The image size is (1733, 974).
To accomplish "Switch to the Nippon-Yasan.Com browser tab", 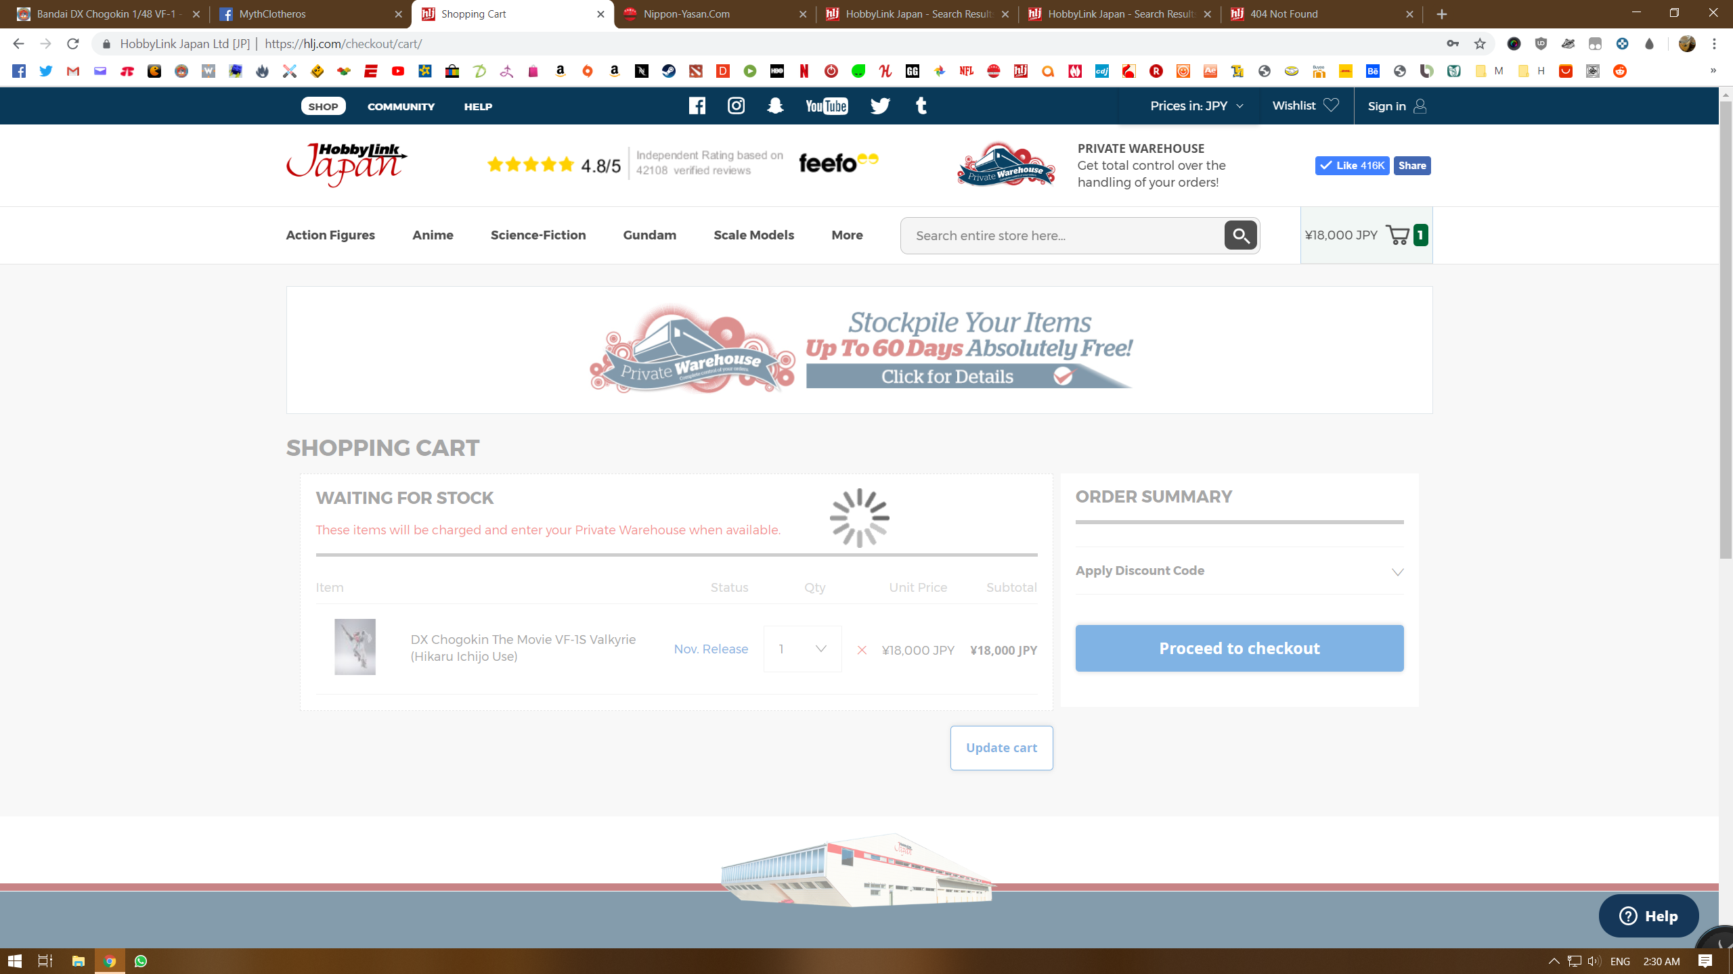I will tap(714, 14).
